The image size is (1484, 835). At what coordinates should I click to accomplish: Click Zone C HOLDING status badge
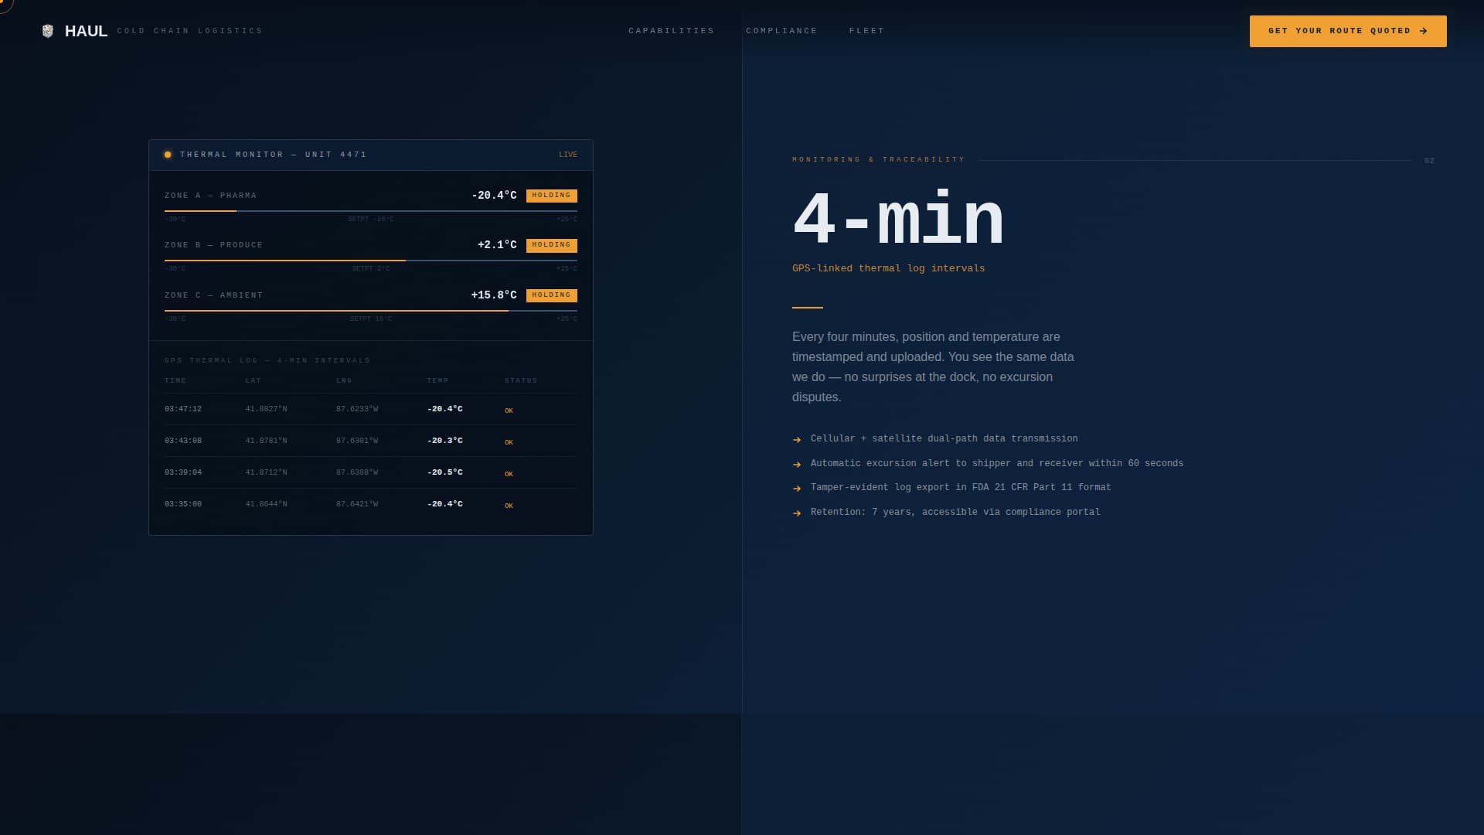tap(551, 295)
